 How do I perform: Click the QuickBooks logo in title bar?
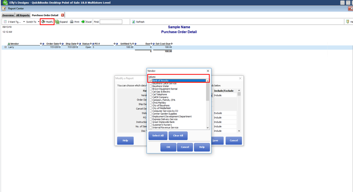point(5,3)
